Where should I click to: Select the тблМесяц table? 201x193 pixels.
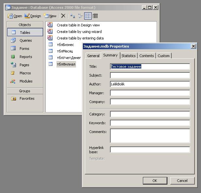[65, 51]
